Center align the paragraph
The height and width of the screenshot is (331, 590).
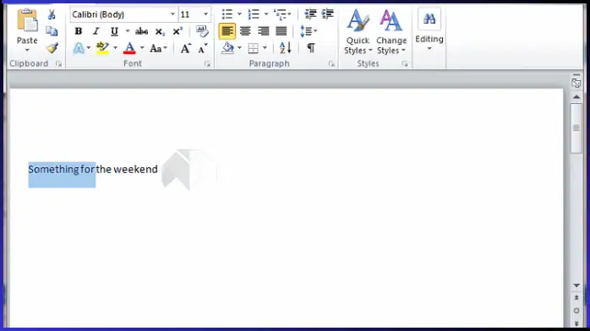[x=245, y=30]
